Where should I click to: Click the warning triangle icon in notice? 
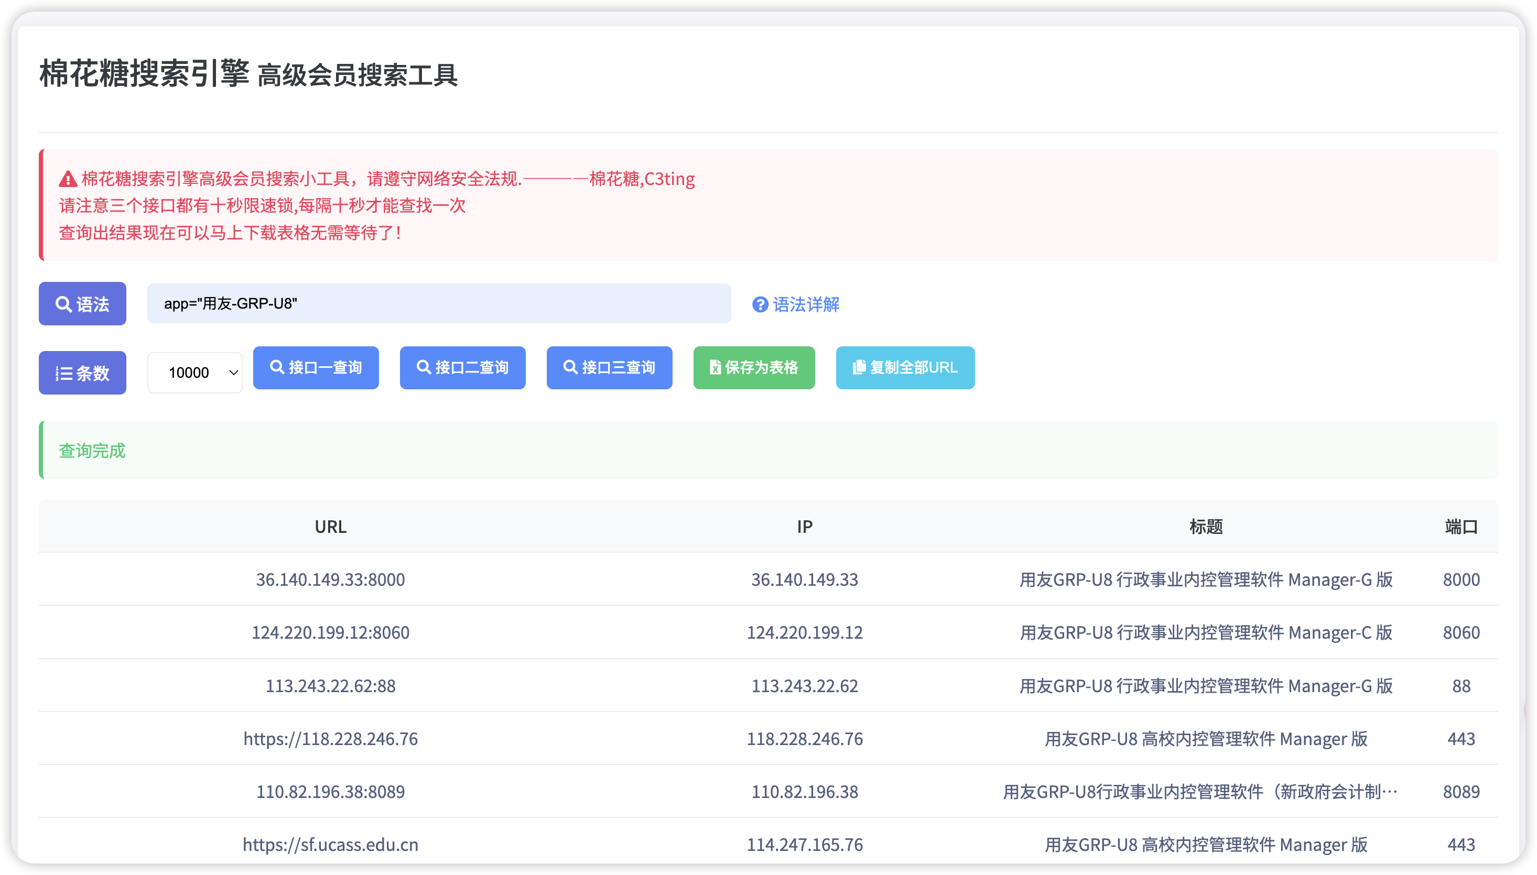click(67, 179)
